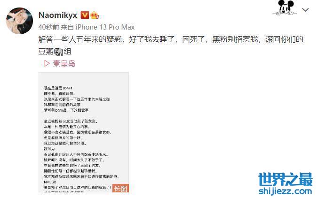Click the shijiezz.com watermark text
Image resolution: width=317 pixels, height=198 pixels.
(x=285, y=191)
